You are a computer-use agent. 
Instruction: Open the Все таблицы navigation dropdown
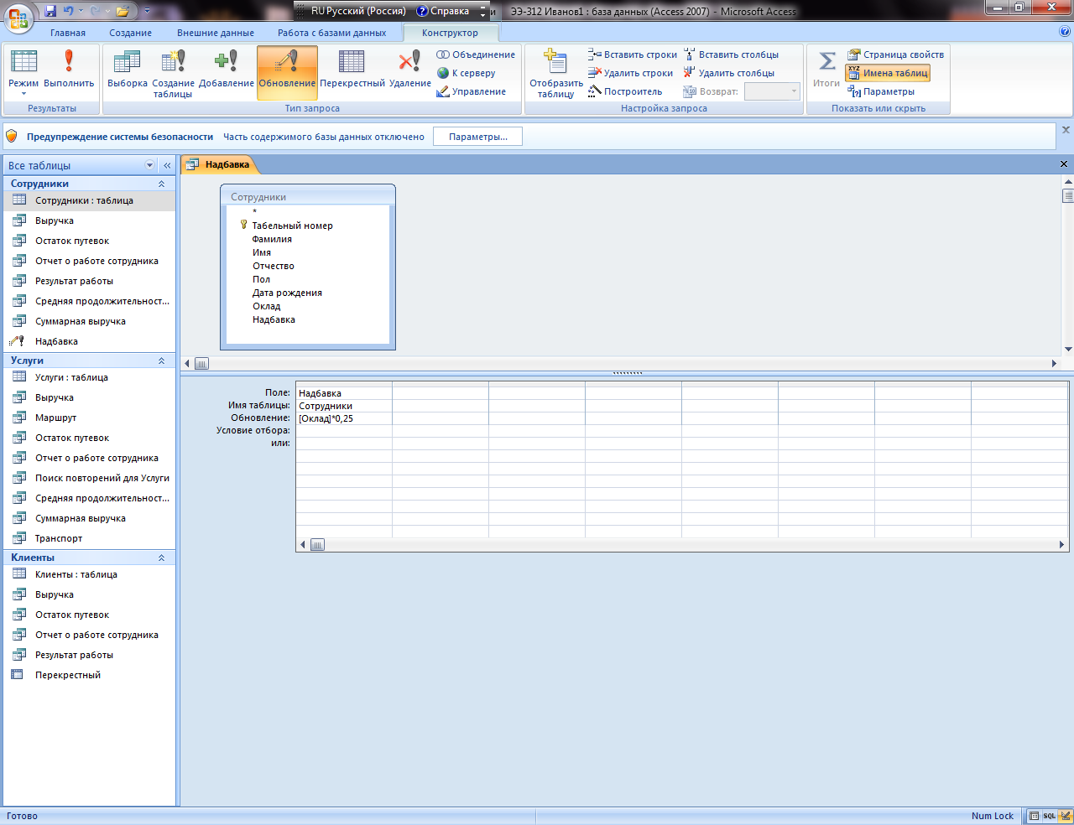150,165
